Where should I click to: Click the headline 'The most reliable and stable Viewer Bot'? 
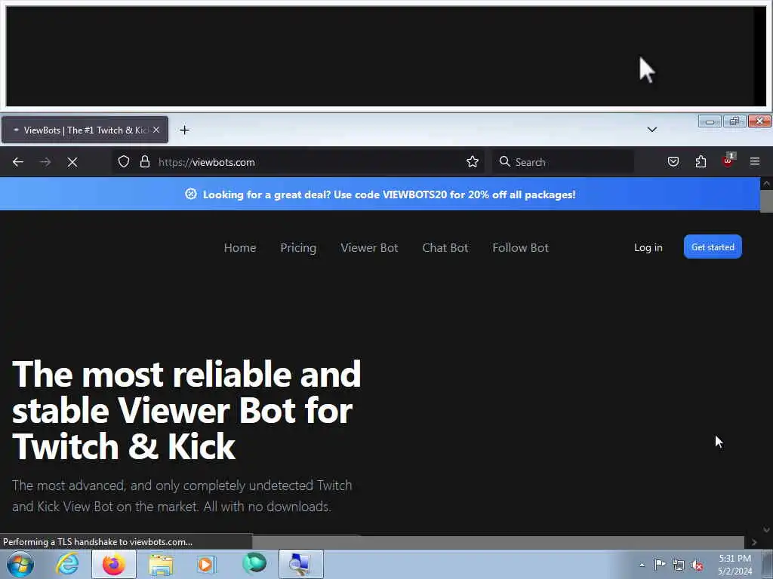[186, 410]
